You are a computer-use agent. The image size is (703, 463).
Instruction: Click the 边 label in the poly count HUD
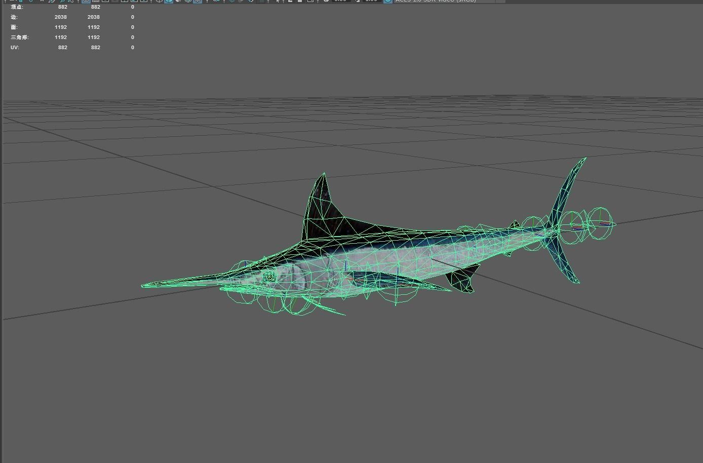[14, 17]
